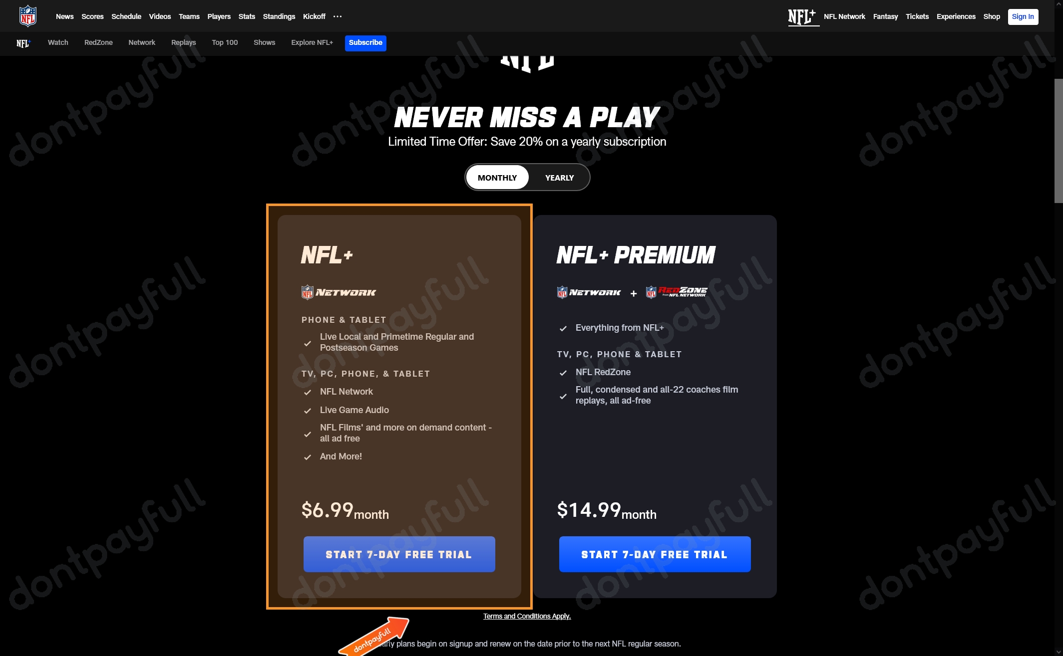Click the Sign In button
This screenshot has width=1063, height=656.
point(1024,16)
